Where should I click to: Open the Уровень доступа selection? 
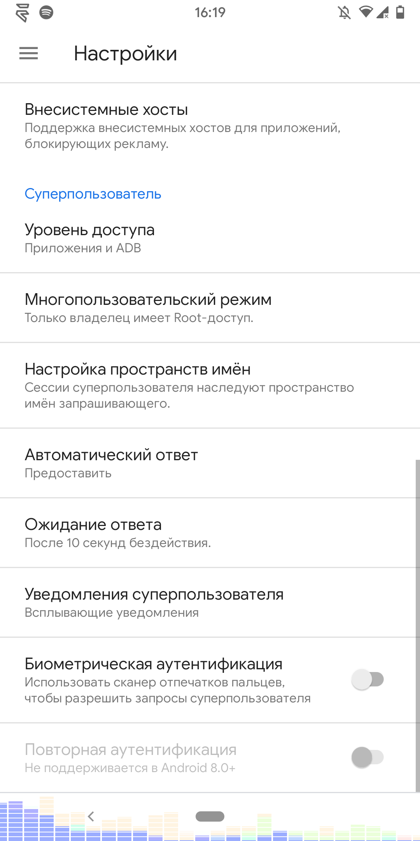pos(210,238)
